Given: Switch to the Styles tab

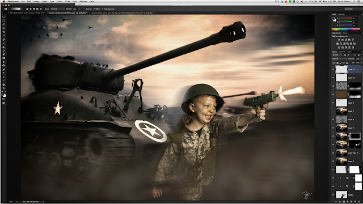Looking at the screenshot, I should [345, 33].
